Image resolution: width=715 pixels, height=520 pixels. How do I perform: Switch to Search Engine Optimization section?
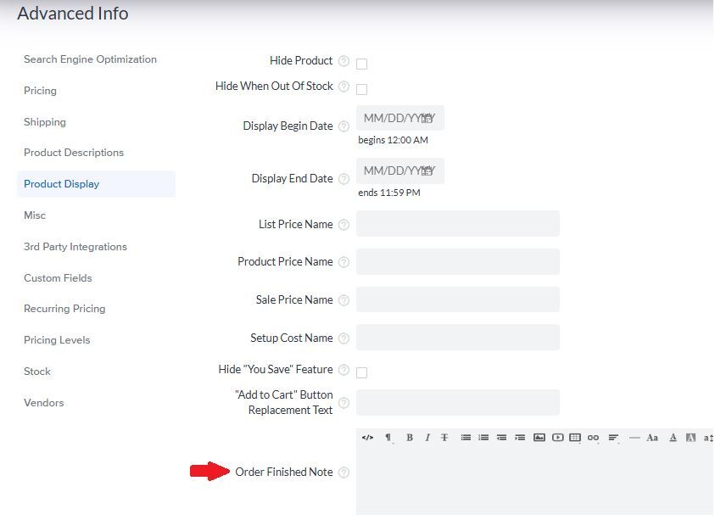90,59
